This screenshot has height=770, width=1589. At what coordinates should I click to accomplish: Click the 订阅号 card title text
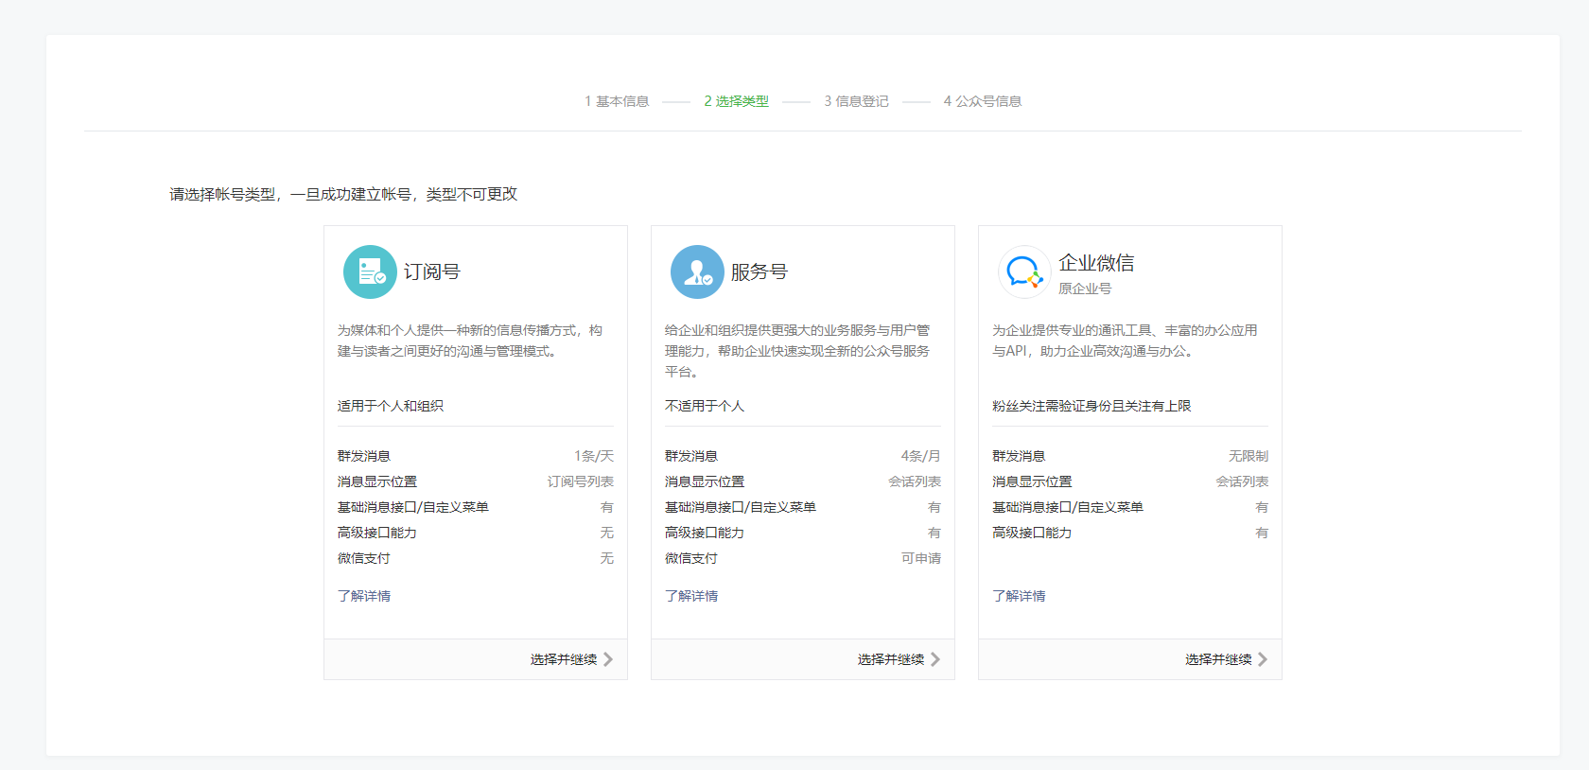(432, 271)
